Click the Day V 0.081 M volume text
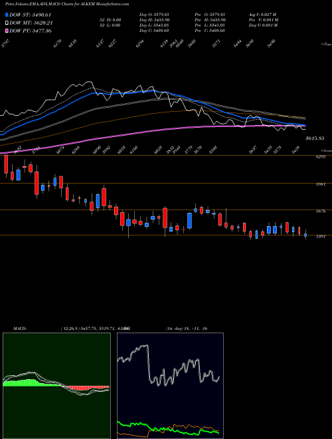The height and width of the screenshot is (439, 332). click(263, 25)
